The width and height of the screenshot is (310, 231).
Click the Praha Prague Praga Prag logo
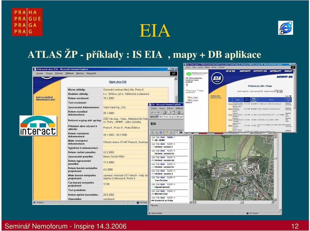27,22
